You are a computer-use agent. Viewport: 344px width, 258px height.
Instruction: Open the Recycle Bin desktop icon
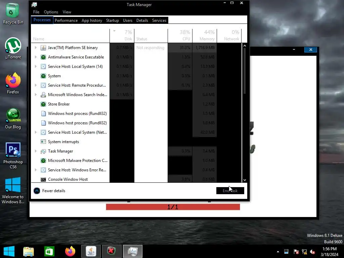13,13
